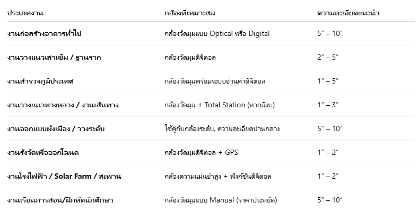Click the ประเภทงาน column header
Screen dimensions: 417x212
pyautogui.click(x=25, y=13)
